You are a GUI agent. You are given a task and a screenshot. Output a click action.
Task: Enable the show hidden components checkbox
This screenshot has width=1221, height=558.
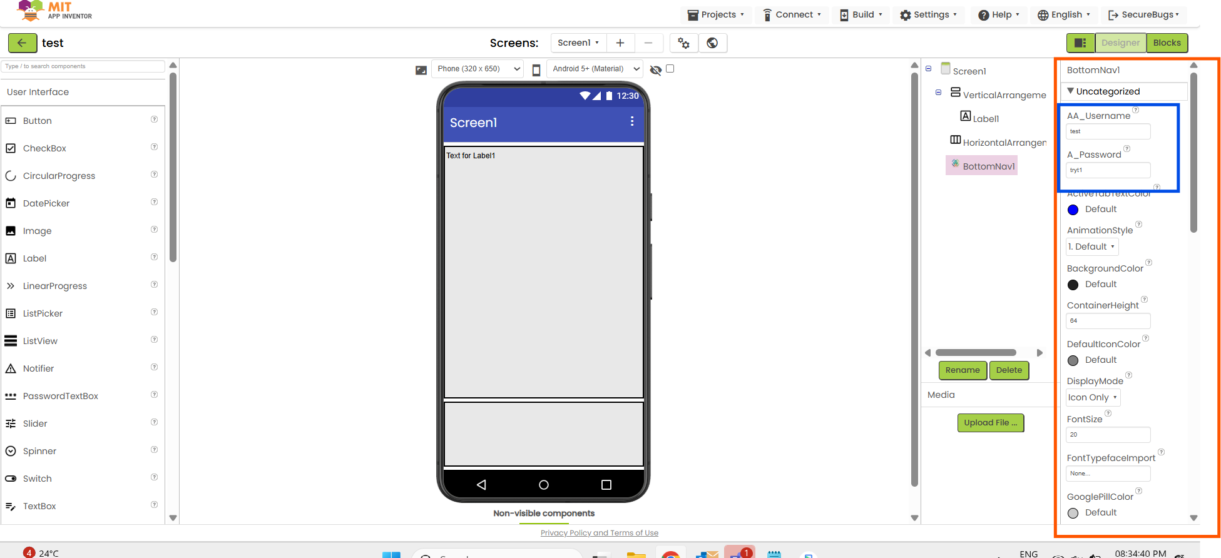670,69
